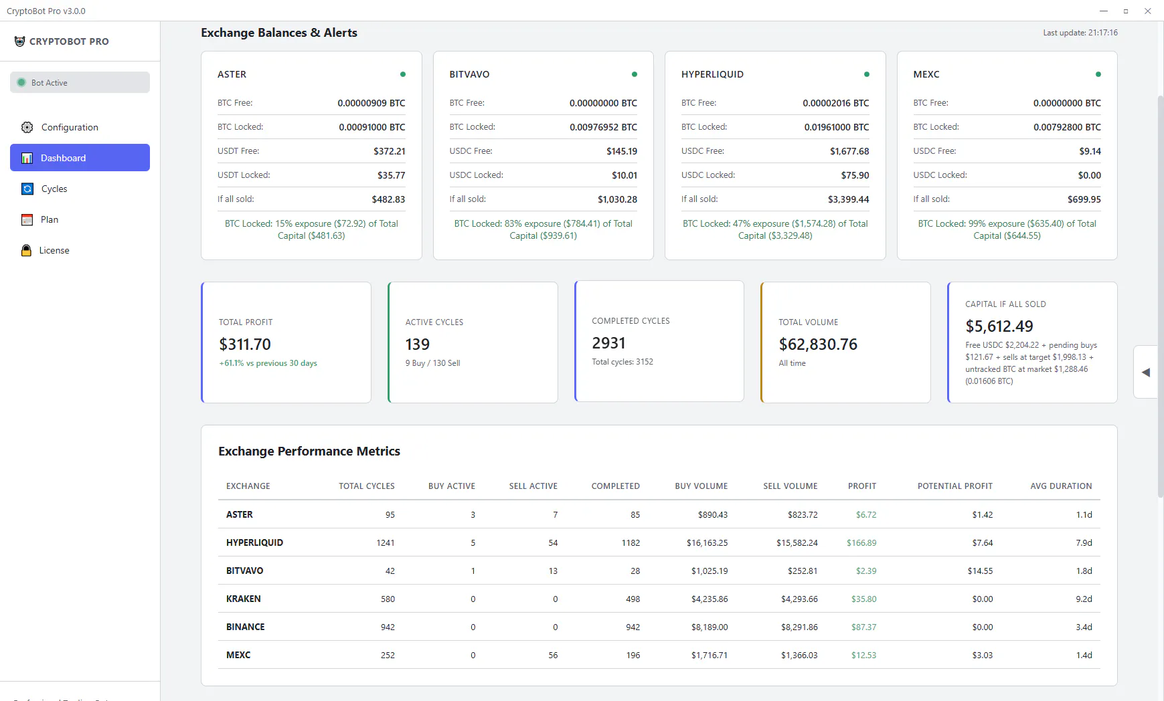Click the EXCHANGE column header
Screen dimensions: 1164x701
[x=248, y=486]
